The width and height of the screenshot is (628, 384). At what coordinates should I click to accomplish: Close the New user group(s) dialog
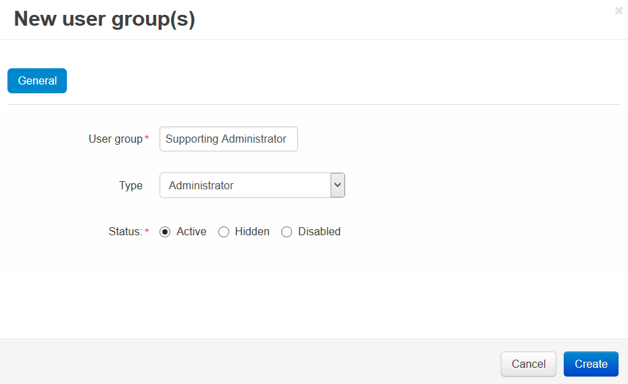619,11
